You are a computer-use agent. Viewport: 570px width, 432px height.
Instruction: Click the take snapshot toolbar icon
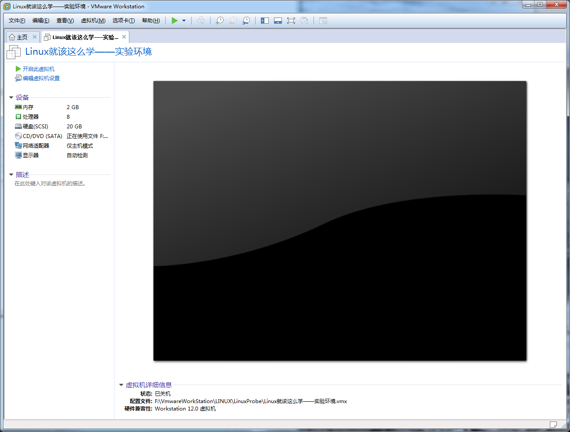[x=220, y=21]
